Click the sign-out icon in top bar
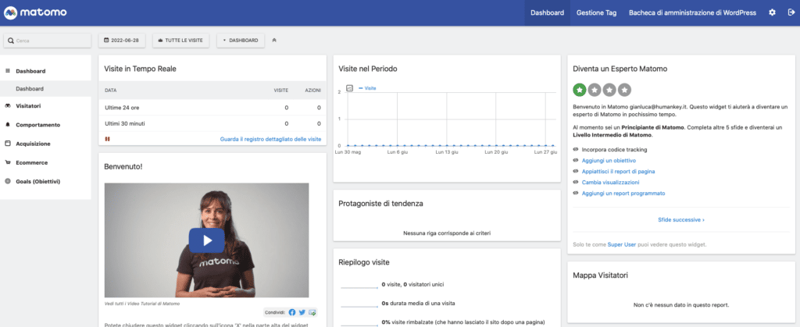Image resolution: width=800 pixels, height=327 pixels. (x=790, y=12)
